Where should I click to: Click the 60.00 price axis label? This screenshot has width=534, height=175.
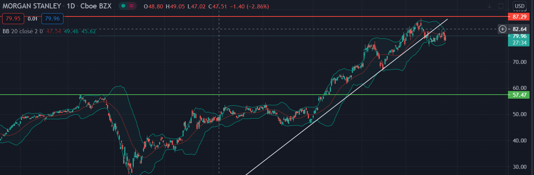pyautogui.click(x=519, y=88)
